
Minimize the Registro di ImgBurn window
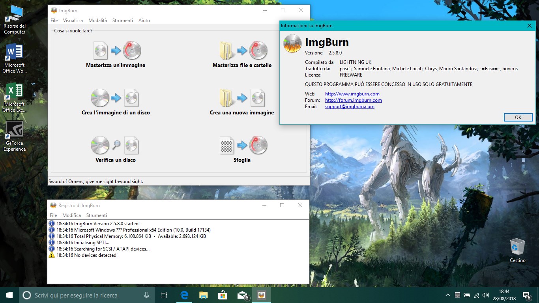[264, 205]
